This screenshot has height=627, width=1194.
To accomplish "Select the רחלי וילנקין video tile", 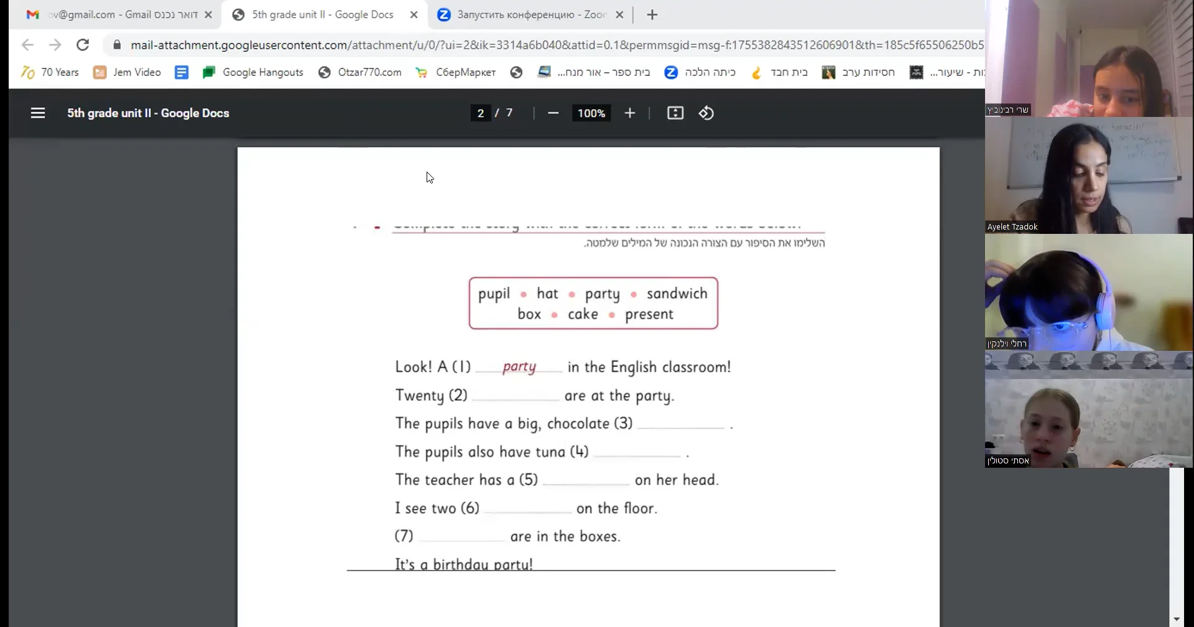I will [x=1089, y=292].
